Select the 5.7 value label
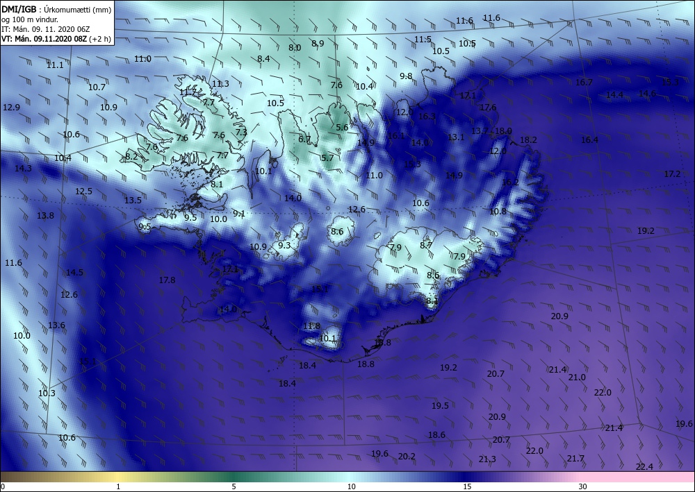This screenshot has height=492, width=695. (x=327, y=158)
